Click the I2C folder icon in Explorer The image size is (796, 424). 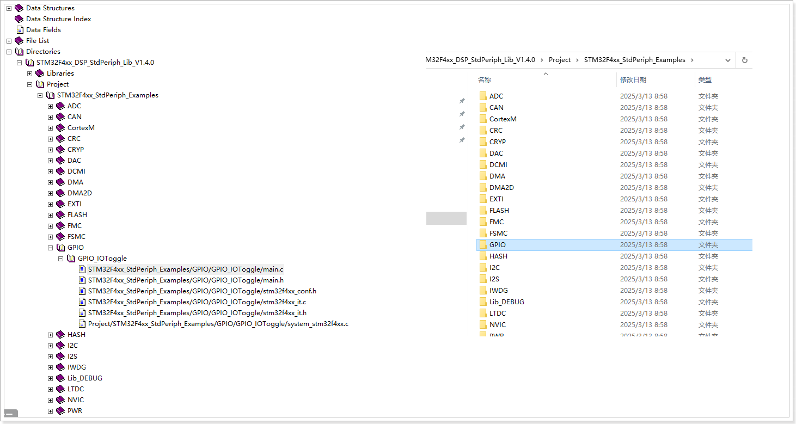(x=482, y=267)
